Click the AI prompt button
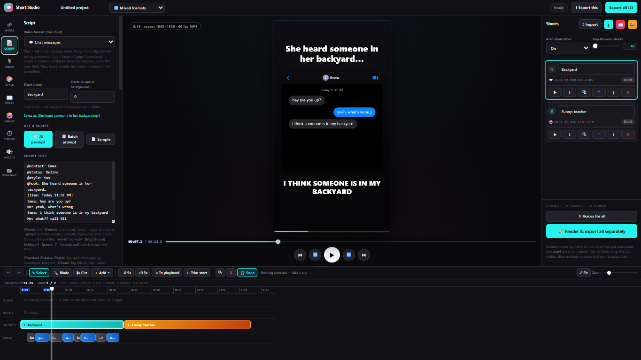This screenshot has height=360, width=641. (x=38, y=139)
